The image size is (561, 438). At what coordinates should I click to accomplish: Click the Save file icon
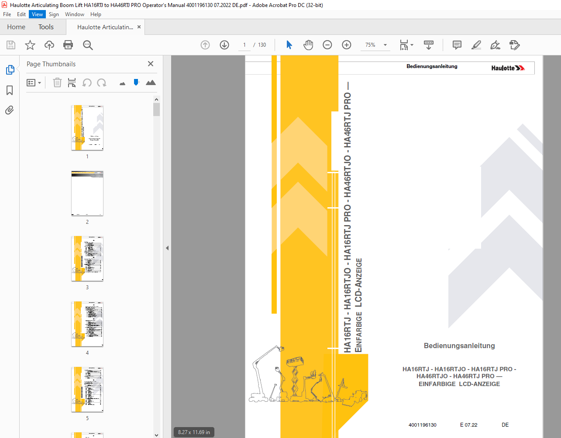[11, 45]
